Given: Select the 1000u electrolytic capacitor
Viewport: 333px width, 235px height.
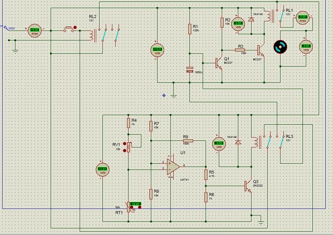Looking at the screenshot, I should click(190, 70).
